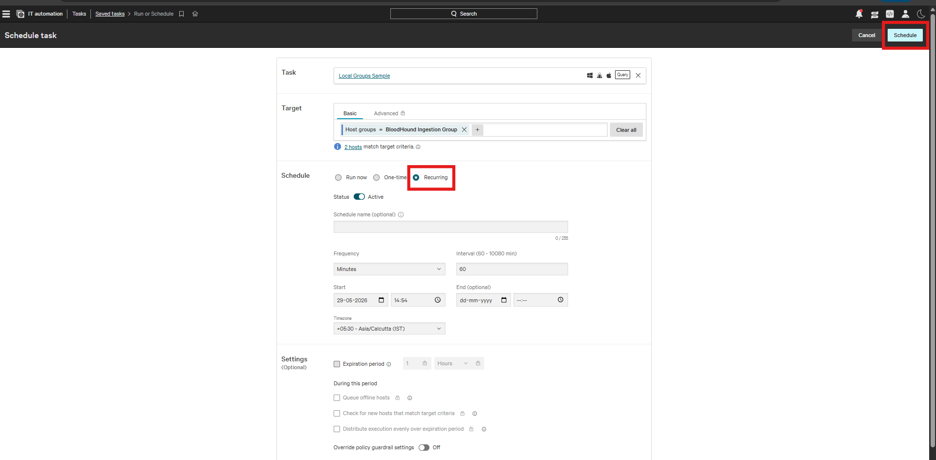The height and width of the screenshot is (460, 936).
Task: Click info icon beside Queue offline hosts
Action: (409, 398)
